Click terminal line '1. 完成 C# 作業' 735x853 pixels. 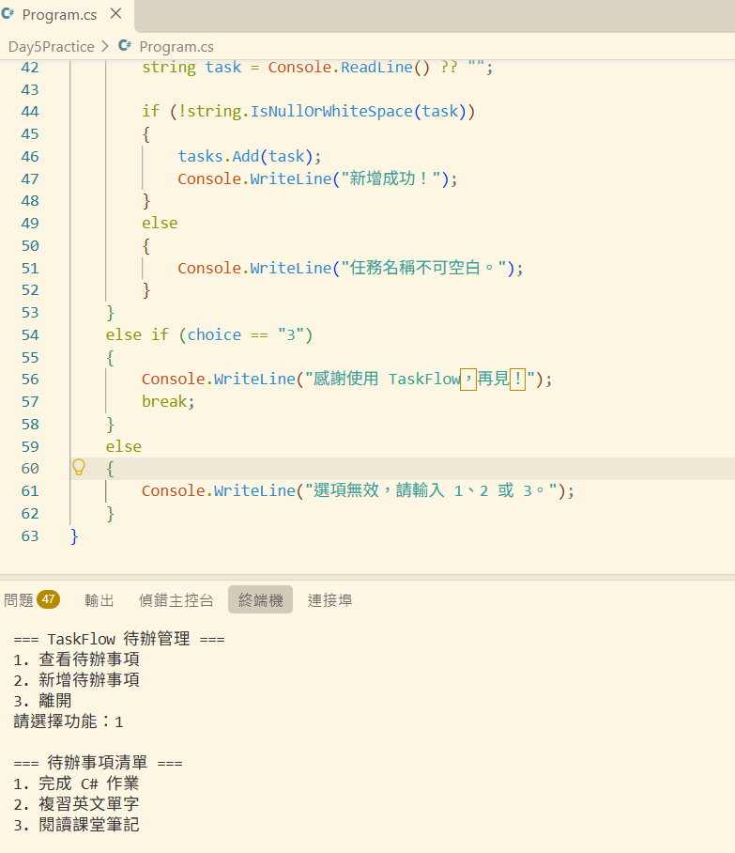[x=77, y=783]
